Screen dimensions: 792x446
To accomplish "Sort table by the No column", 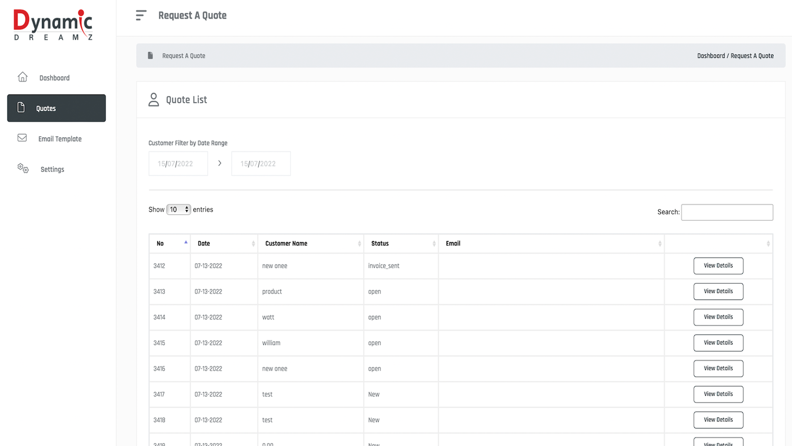I will 169,243.
